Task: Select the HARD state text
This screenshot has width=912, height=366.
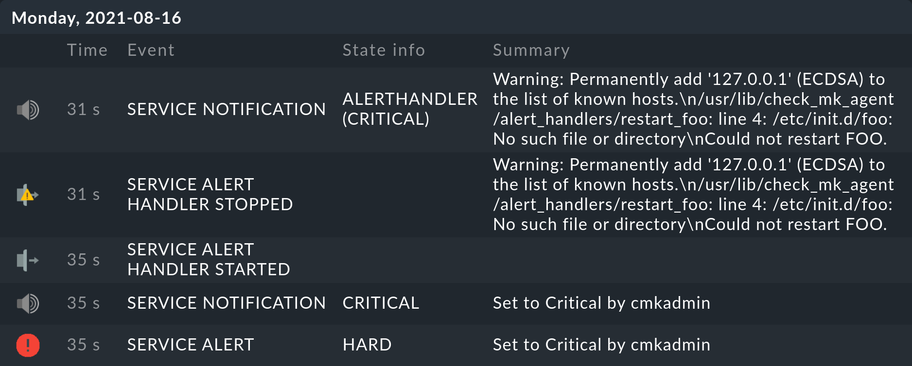Action: pyautogui.click(x=367, y=345)
